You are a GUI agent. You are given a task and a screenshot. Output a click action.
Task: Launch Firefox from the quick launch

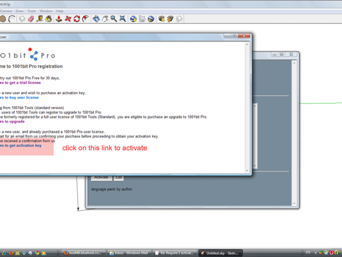pyautogui.click(x=11, y=253)
